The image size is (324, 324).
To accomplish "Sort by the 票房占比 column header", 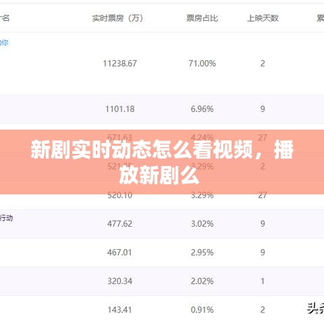I will [202, 18].
